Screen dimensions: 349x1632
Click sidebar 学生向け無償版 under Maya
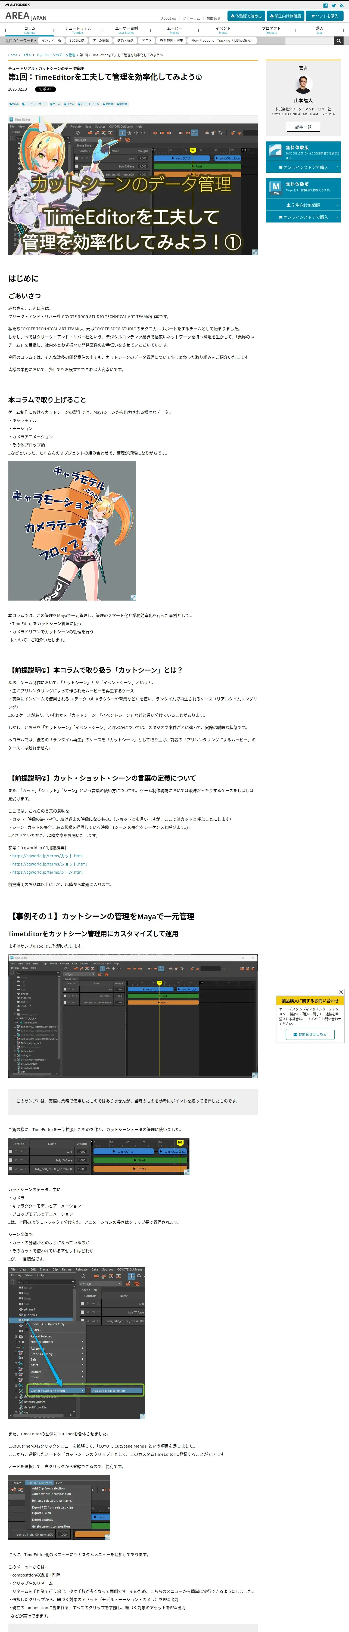[x=303, y=205]
